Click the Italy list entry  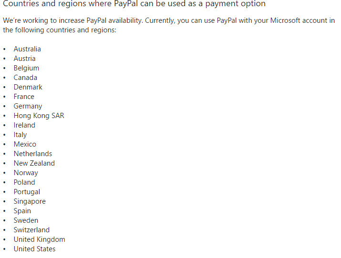point(20,135)
